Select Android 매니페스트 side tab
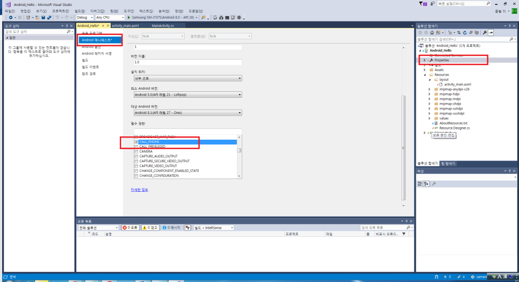This screenshot has height=282, width=519. coord(100,40)
